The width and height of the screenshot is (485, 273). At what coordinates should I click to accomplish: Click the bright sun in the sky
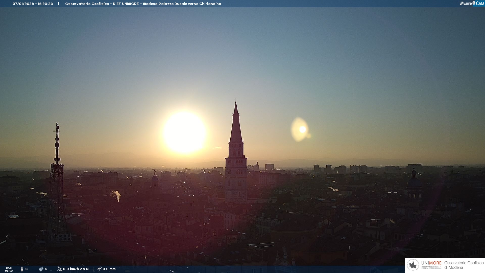tap(185, 132)
